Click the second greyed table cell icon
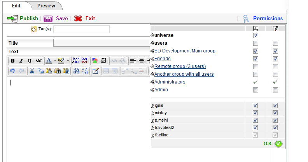Viewport: 308px width, 162px height. (115, 71)
